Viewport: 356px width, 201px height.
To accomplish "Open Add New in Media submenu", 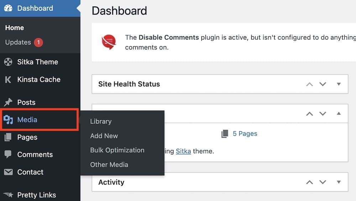I will click(104, 136).
